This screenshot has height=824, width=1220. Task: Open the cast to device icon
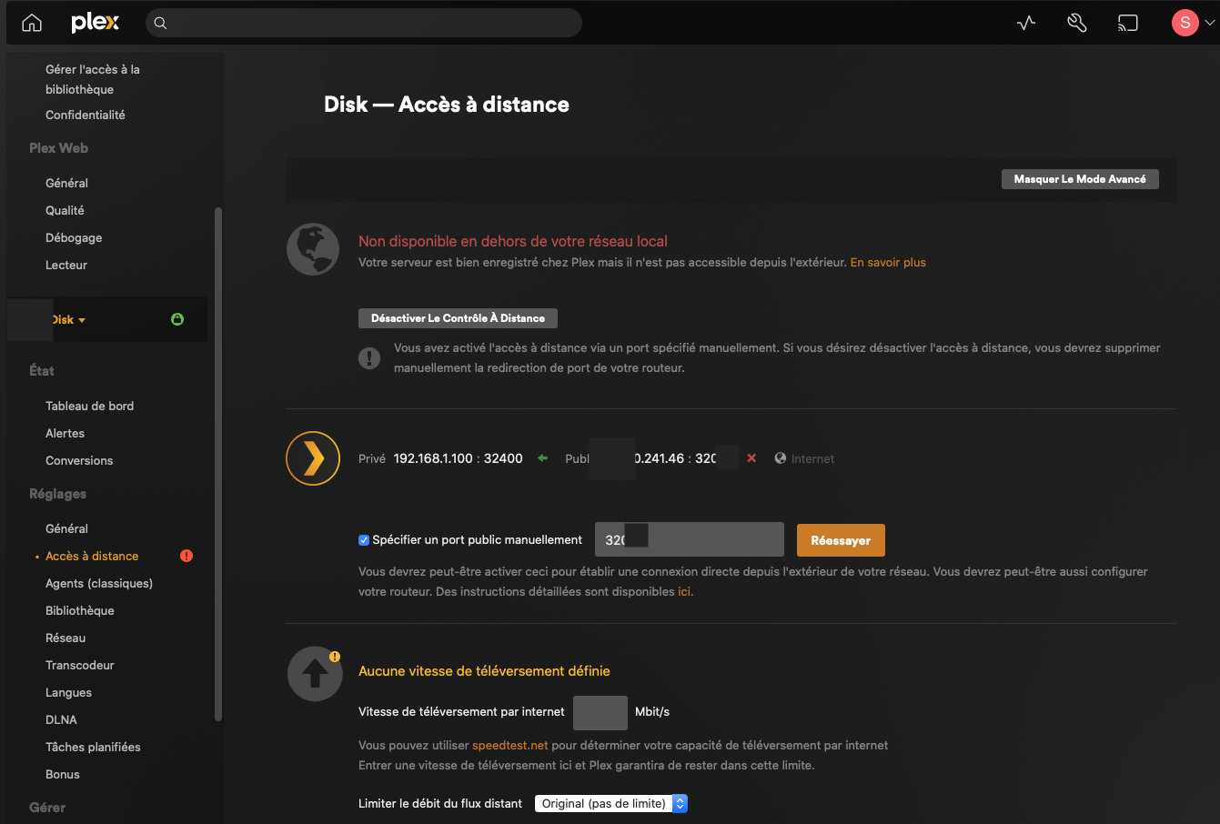pyautogui.click(x=1128, y=23)
